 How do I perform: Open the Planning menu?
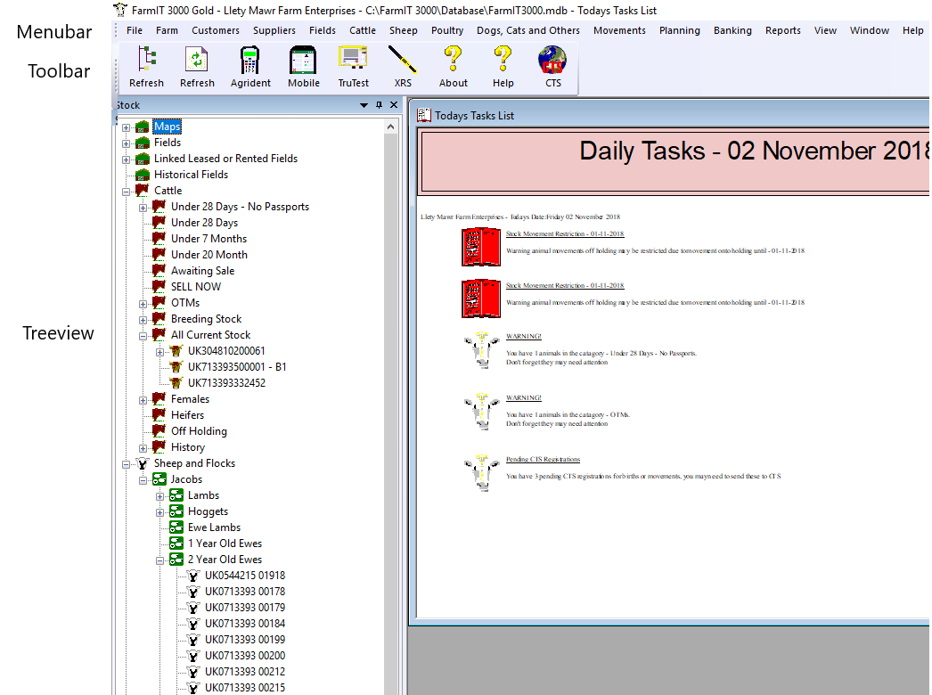click(x=679, y=30)
